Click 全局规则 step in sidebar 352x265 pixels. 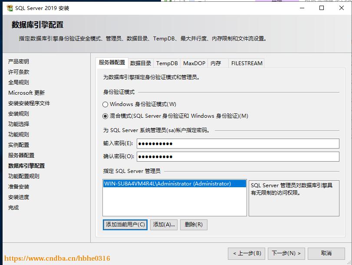point(19,83)
